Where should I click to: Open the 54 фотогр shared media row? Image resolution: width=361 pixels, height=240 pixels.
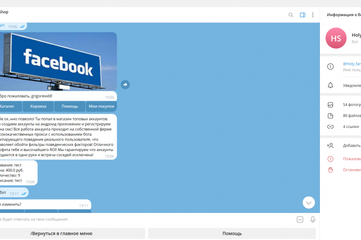(x=340, y=104)
